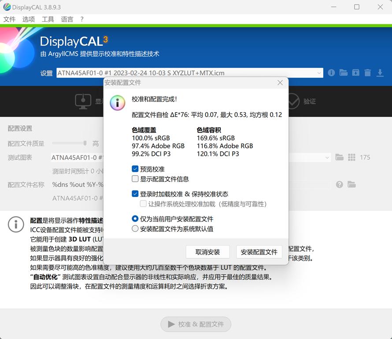
Task: Expand the 测试图表 test chart dropdown
Action: pos(327,157)
